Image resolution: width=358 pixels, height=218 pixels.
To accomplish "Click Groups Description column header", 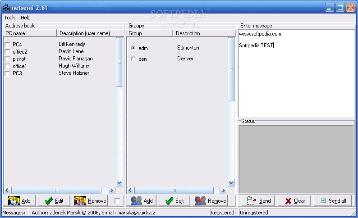I will pyautogui.click(x=204, y=33).
